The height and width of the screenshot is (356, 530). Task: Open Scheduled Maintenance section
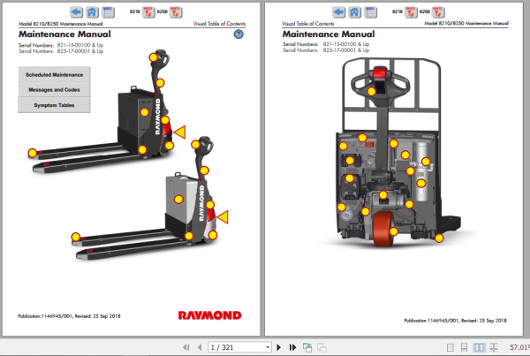54,74
